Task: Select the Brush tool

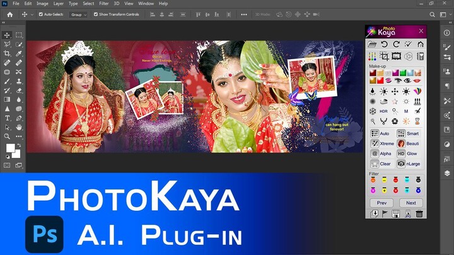Action: (x=7, y=81)
